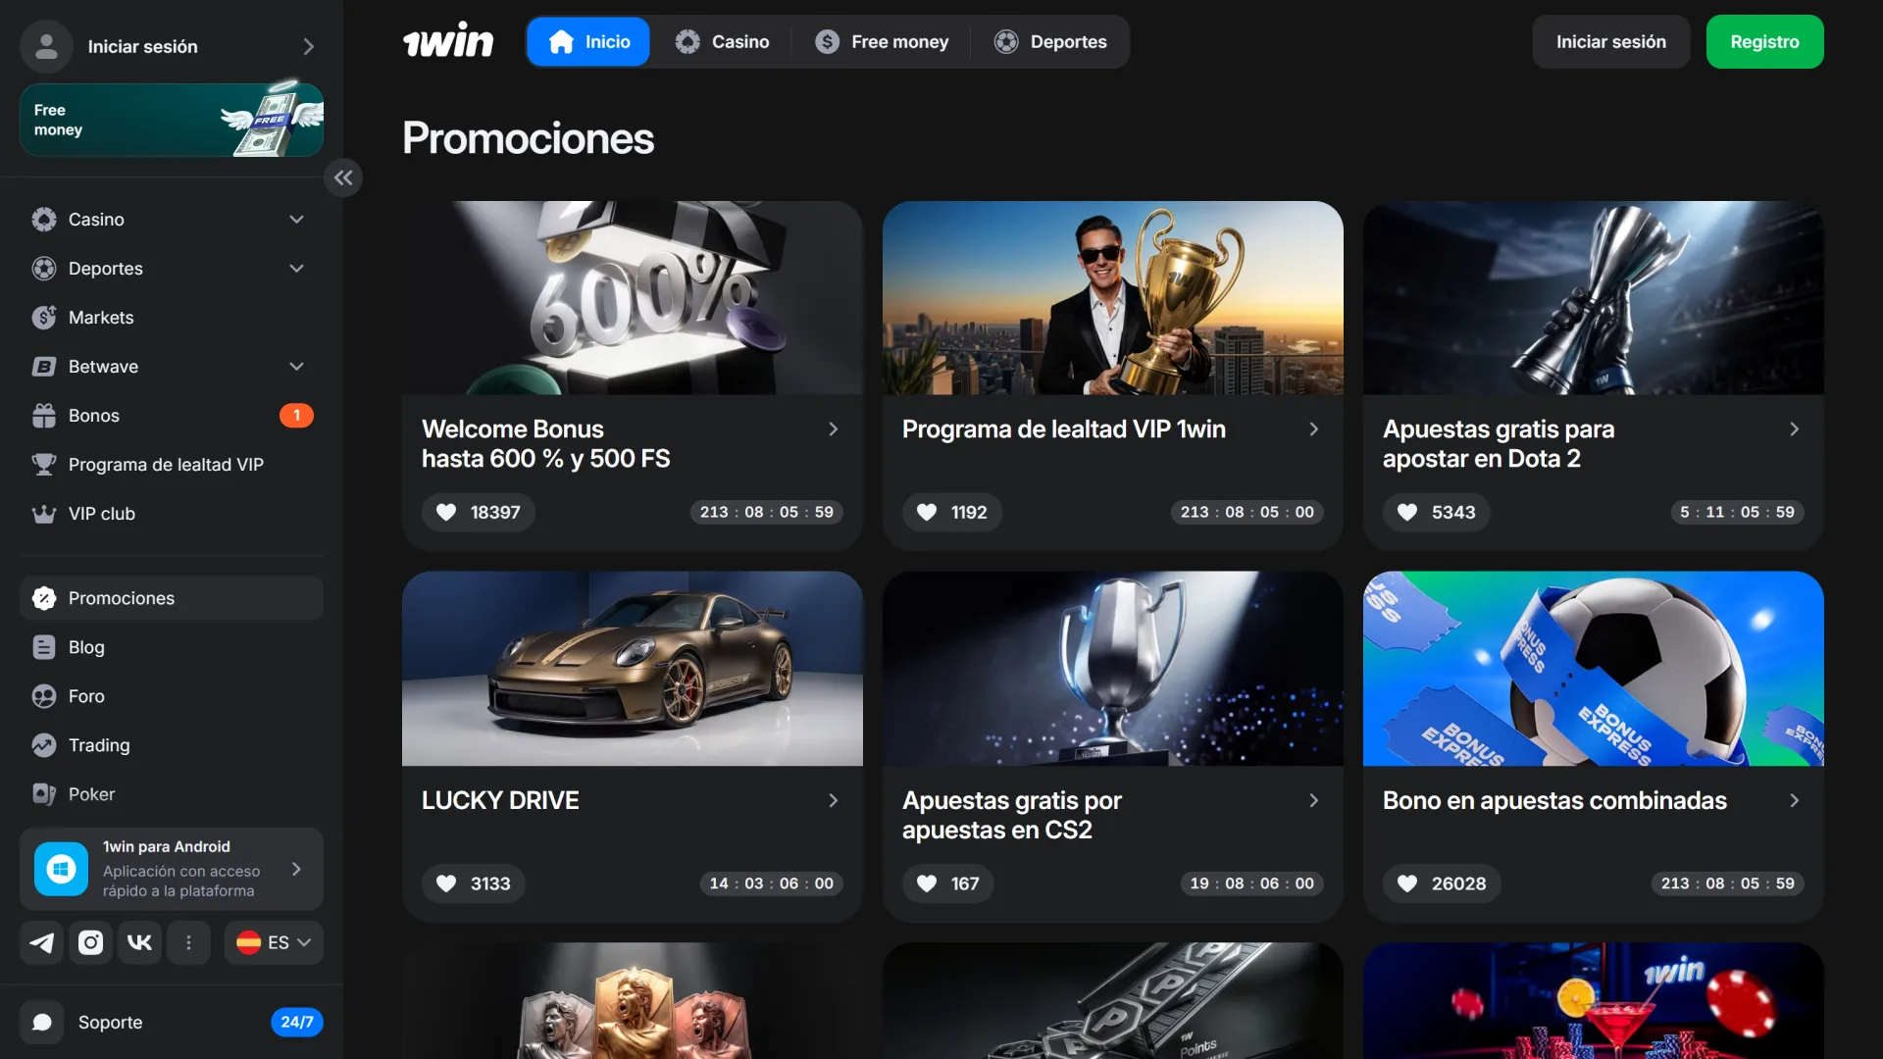The width and height of the screenshot is (1883, 1059).
Task: Click the Free money sidebar banner
Action: click(x=172, y=119)
